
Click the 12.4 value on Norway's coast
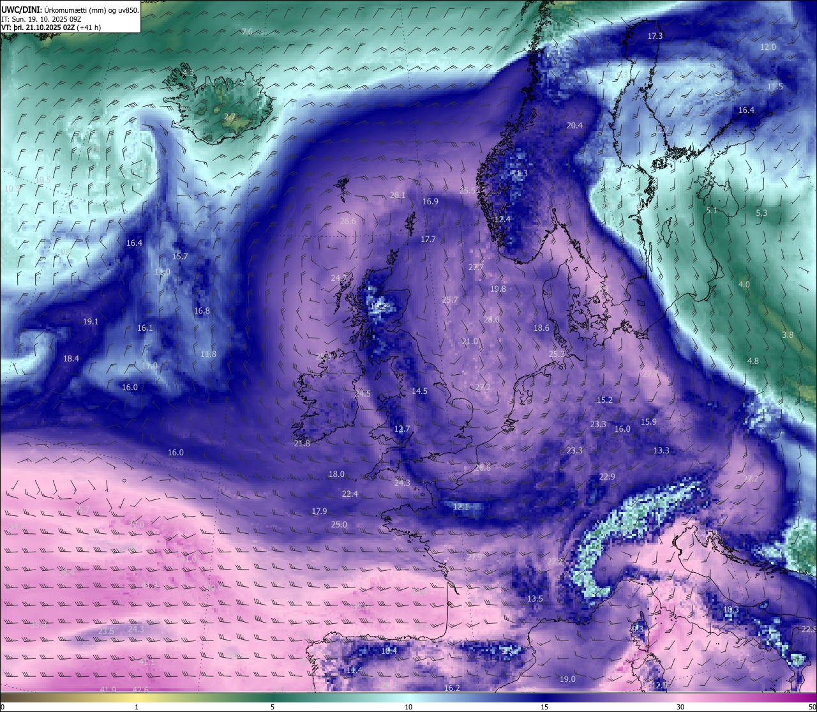(x=503, y=219)
